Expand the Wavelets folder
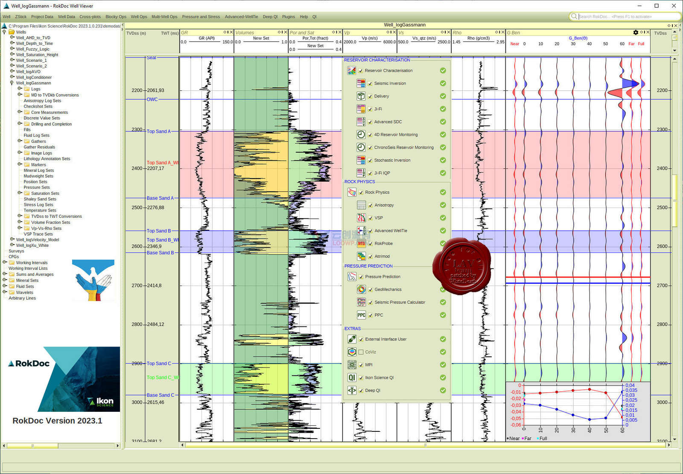 (5, 292)
